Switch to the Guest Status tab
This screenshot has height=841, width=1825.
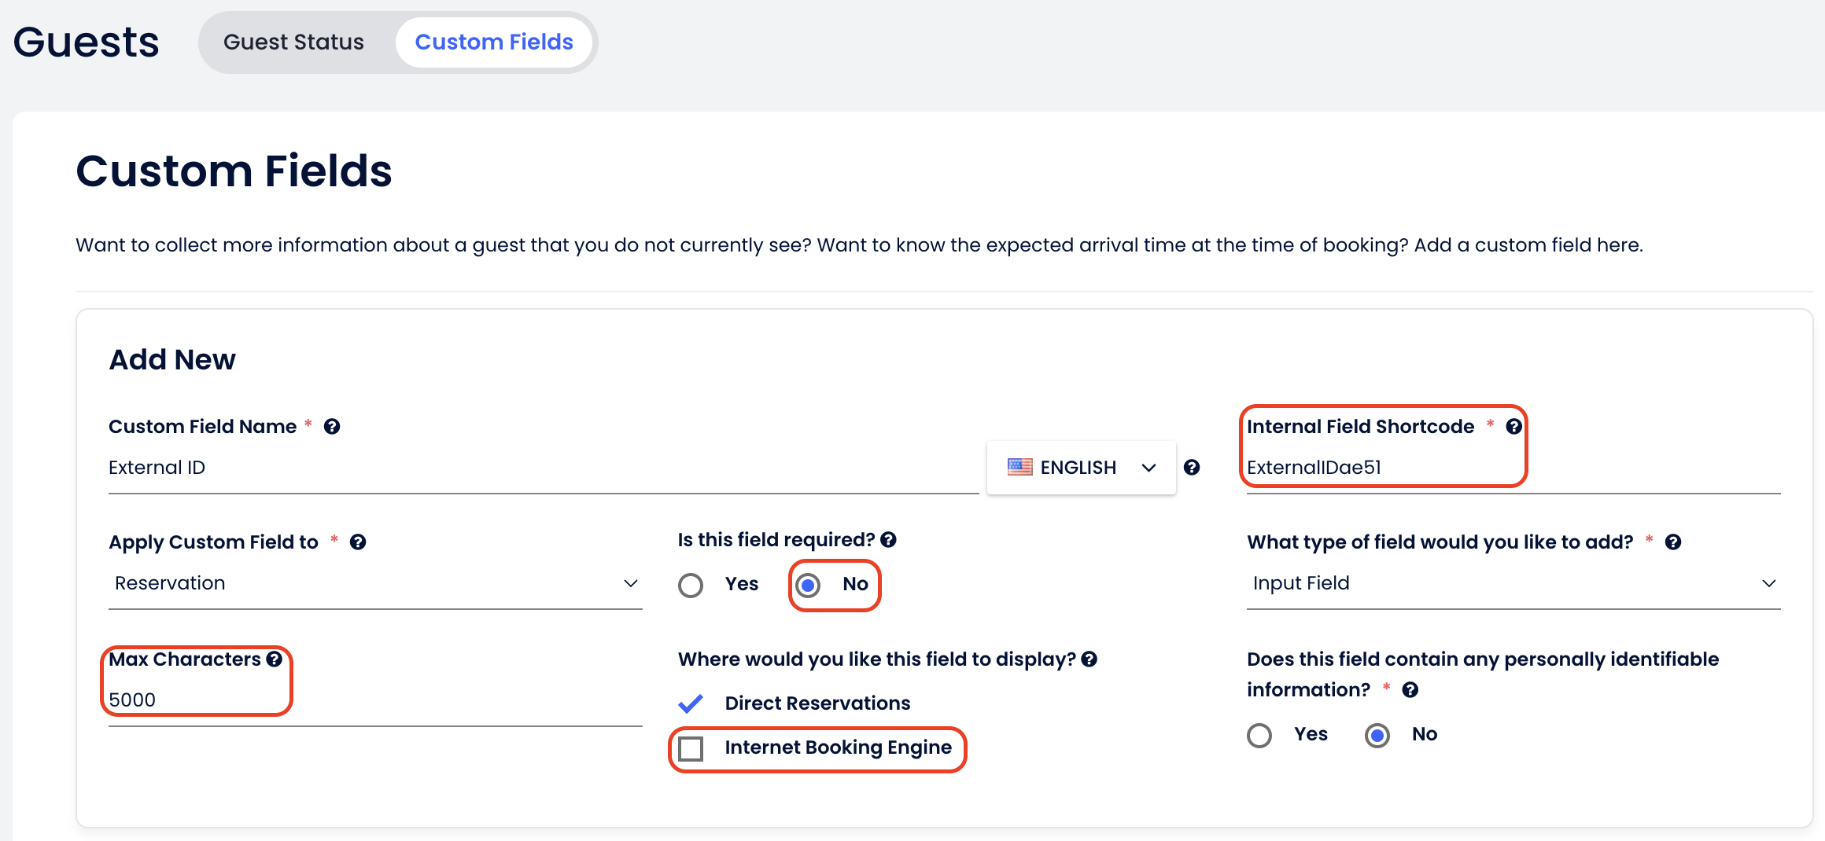[293, 42]
